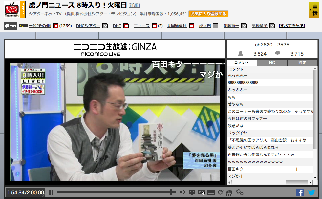Click comment list horizontal scroll right arrow

coord(311,182)
